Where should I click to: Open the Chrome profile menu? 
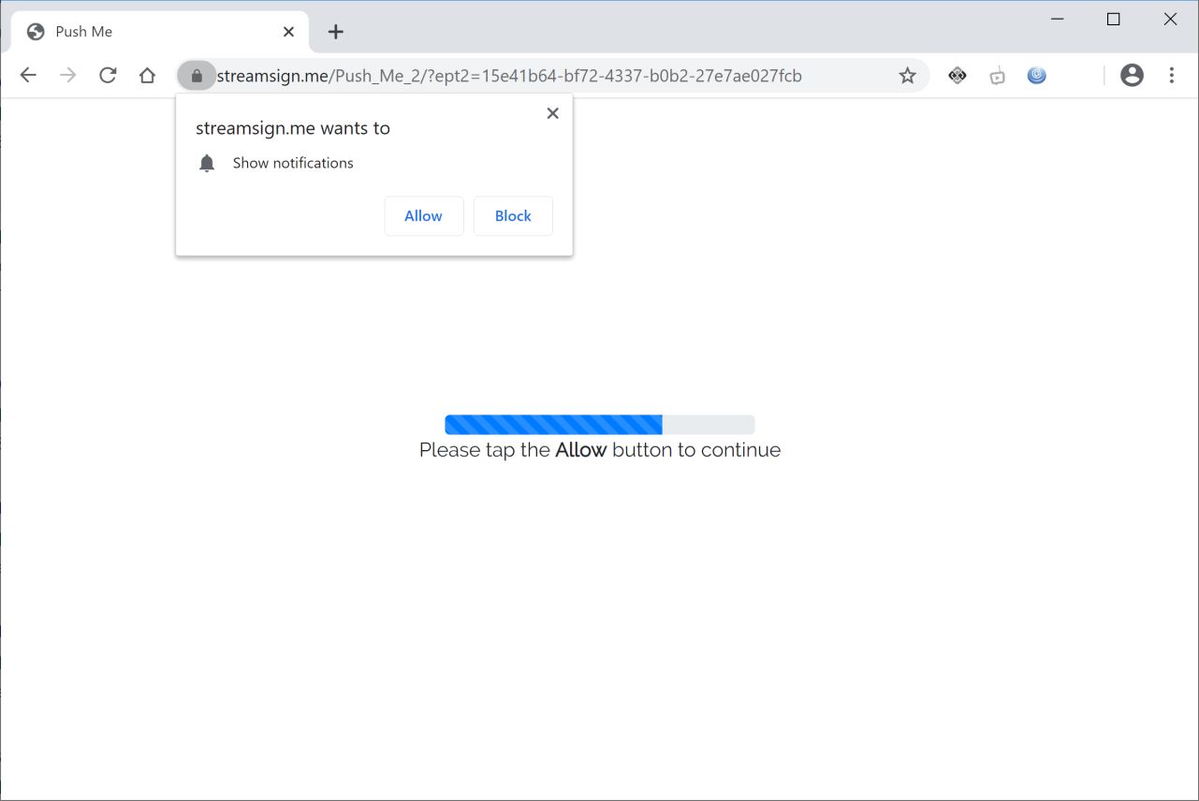(1132, 76)
